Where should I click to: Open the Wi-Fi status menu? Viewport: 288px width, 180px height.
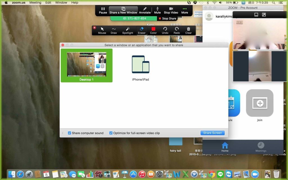(x=214, y=3)
